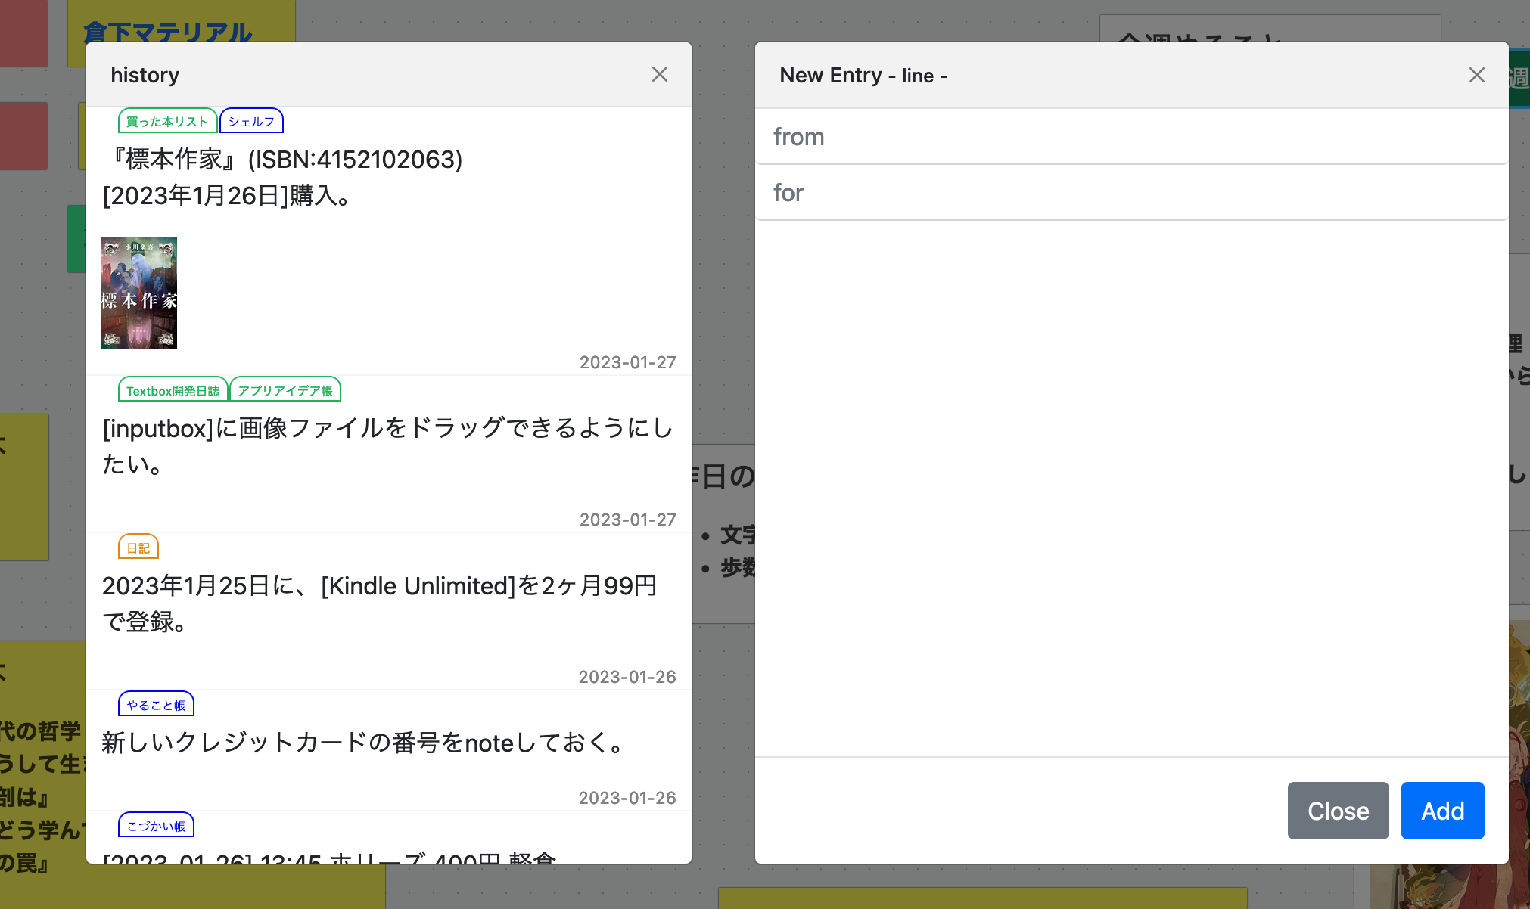Viewport: 1530px width, 909px height.
Task: Close the New Entry dialog
Action: click(1476, 75)
